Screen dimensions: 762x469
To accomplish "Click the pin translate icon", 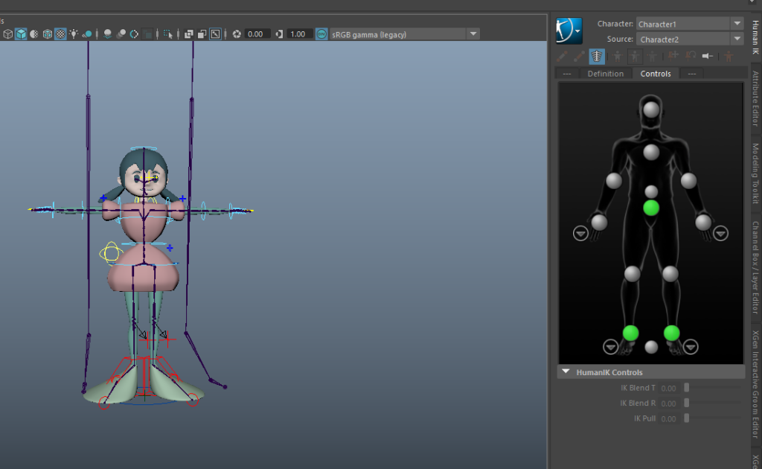I will [x=673, y=55].
